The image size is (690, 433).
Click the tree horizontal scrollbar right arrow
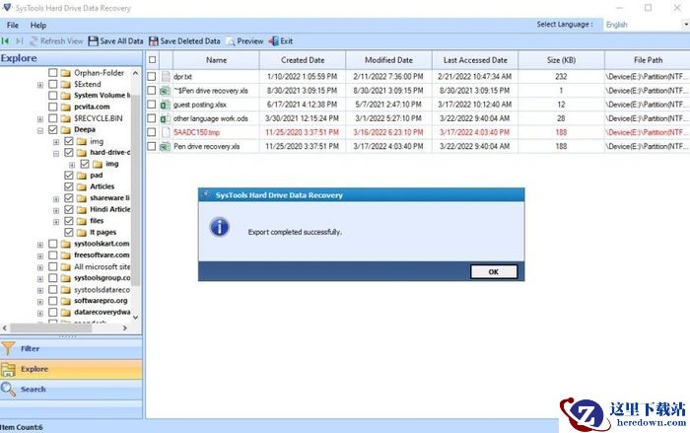point(125,327)
